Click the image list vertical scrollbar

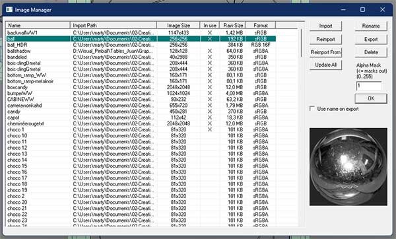pos(301,43)
